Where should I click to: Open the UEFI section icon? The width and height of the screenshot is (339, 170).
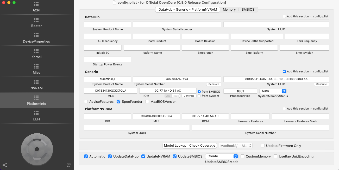point(36,113)
